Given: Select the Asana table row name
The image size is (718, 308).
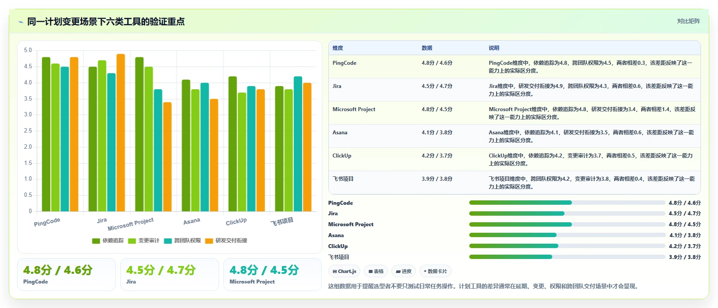Looking at the screenshot, I should coord(340,133).
